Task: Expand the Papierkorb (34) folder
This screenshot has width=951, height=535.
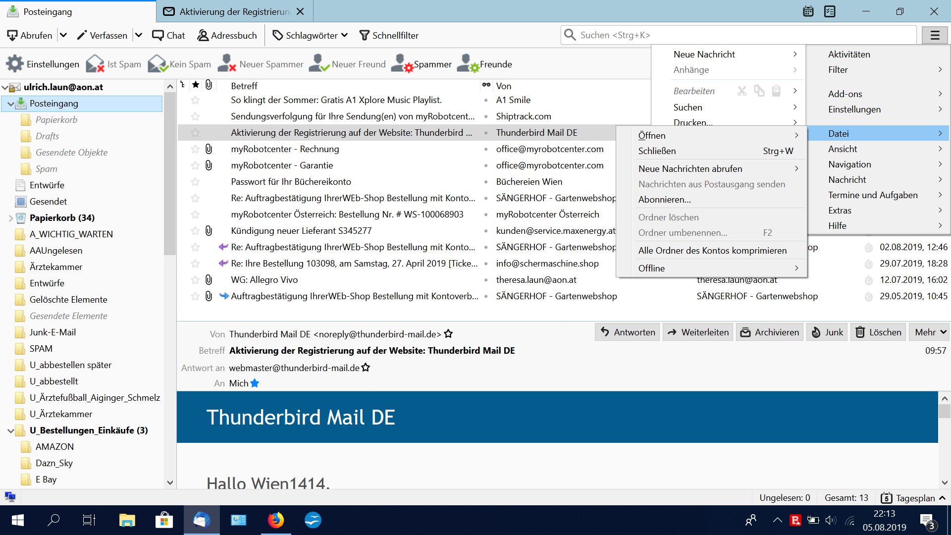Action: (x=10, y=218)
